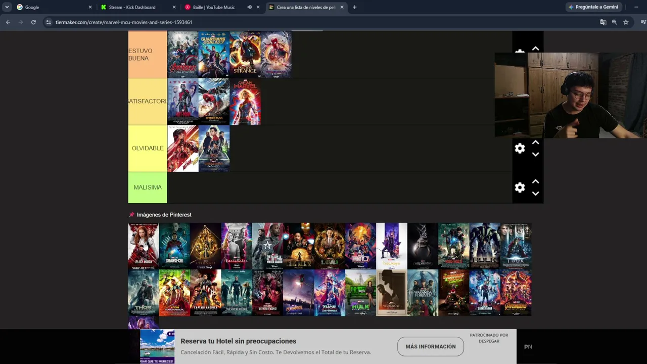Pick the Moon Knight poster from pool
Viewport: 647px width, 364px height.
point(423,246)
